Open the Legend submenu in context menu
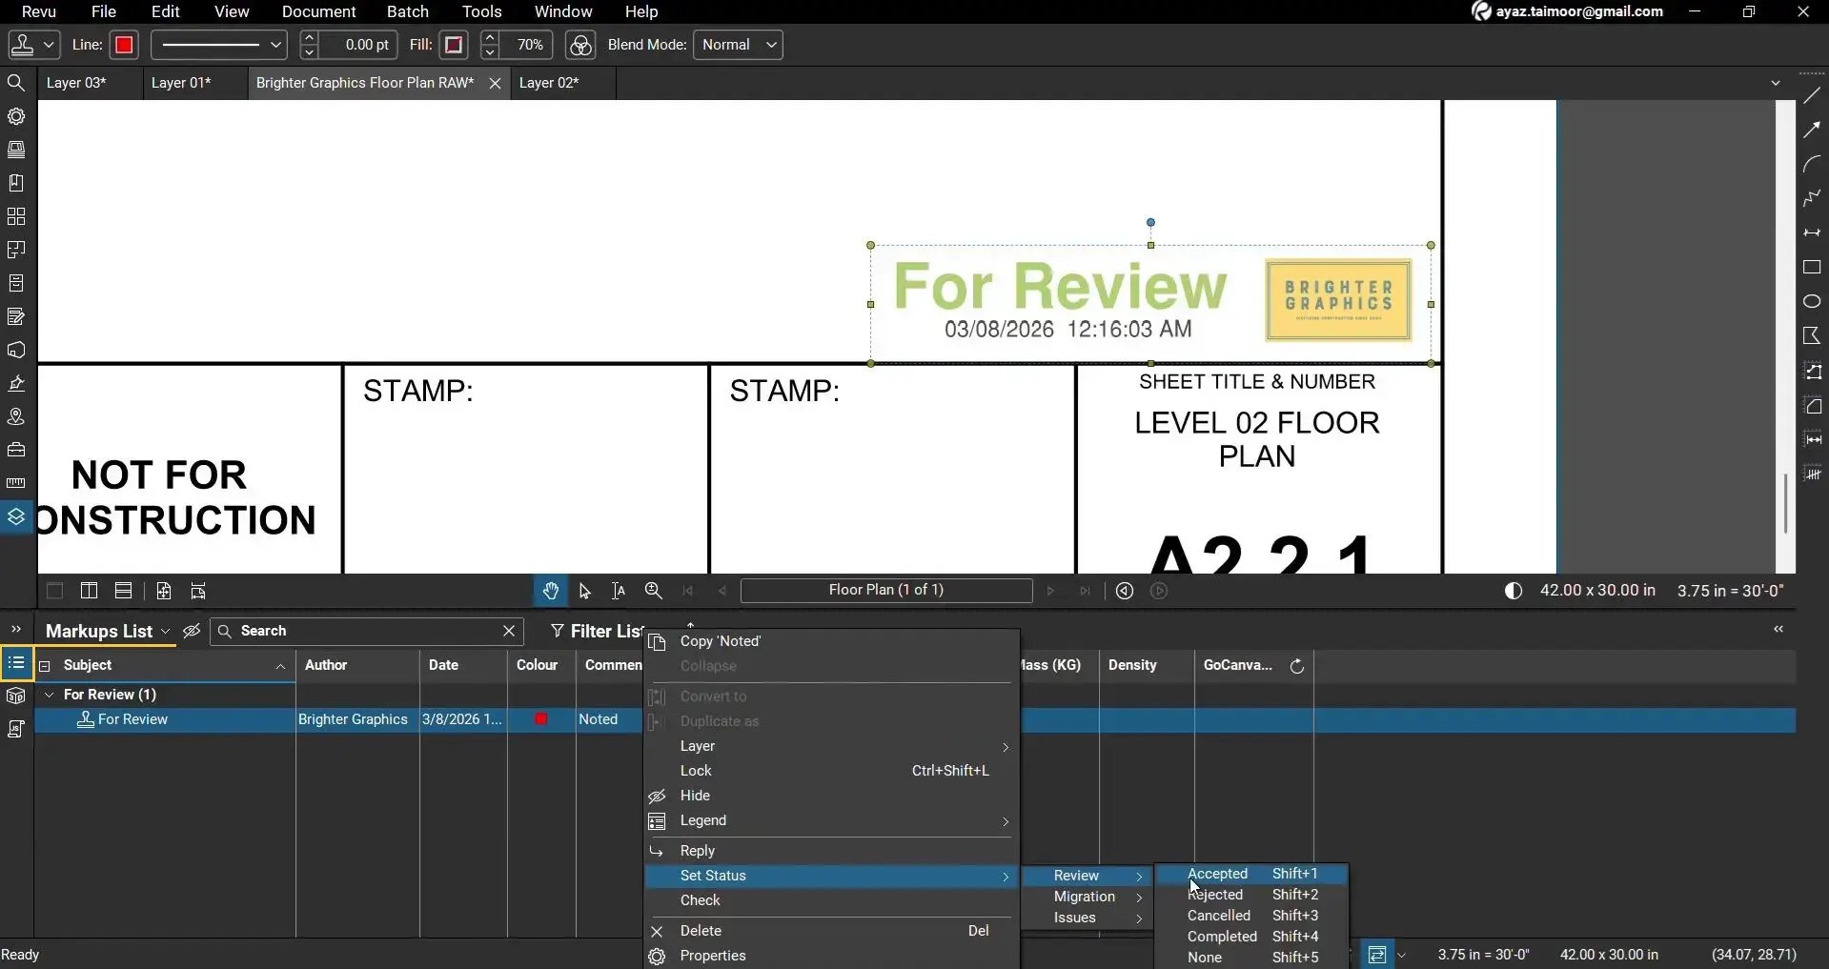Screen dimensions: 1829x969 [x=832, y=820]
